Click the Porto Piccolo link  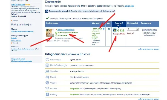[16, 40]
